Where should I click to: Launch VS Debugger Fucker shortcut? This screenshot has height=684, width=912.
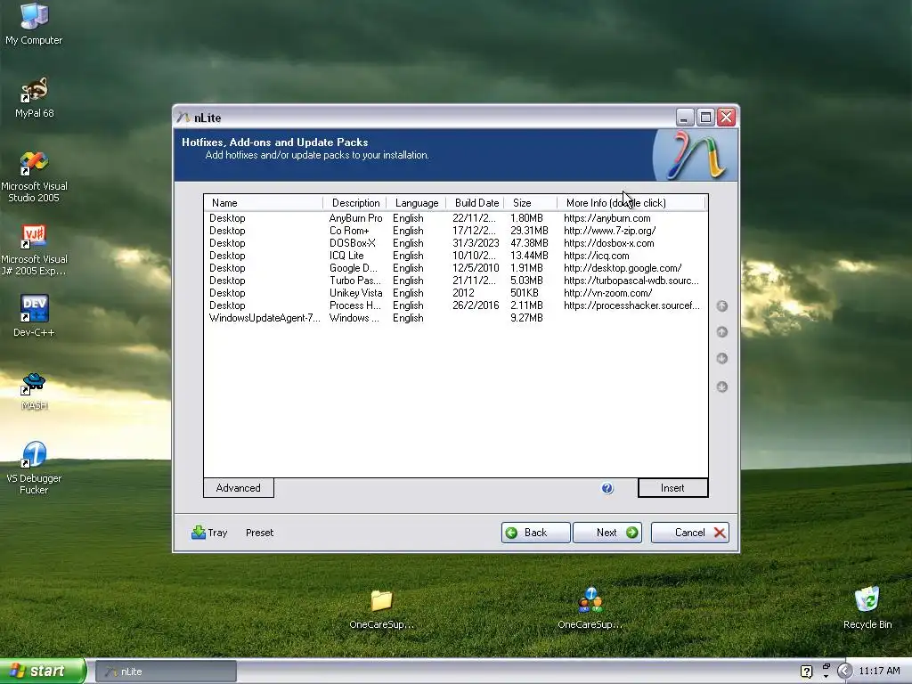coord(34,467)
